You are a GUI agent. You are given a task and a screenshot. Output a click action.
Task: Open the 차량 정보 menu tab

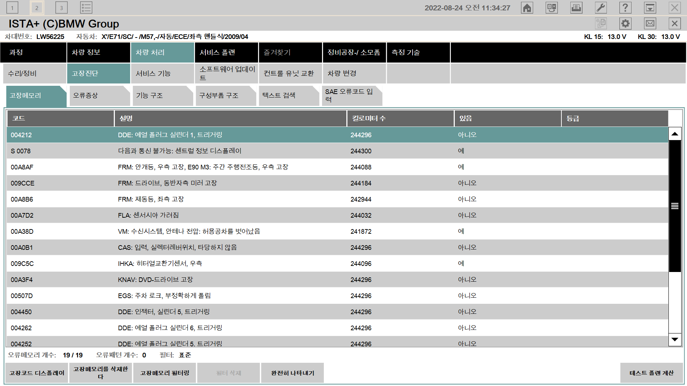tap(98, 53)
